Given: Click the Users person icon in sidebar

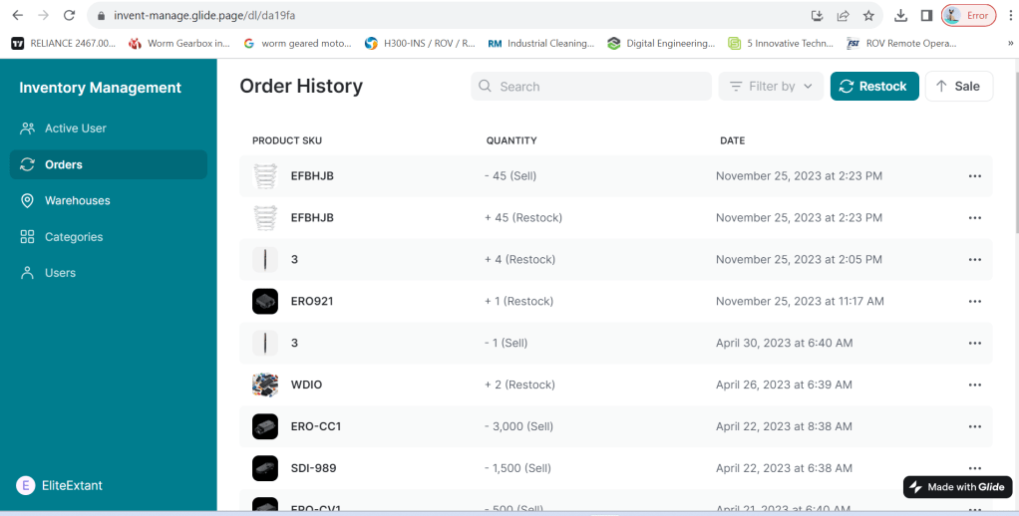Looking at the screenshot, I should [x=27, y=273].
